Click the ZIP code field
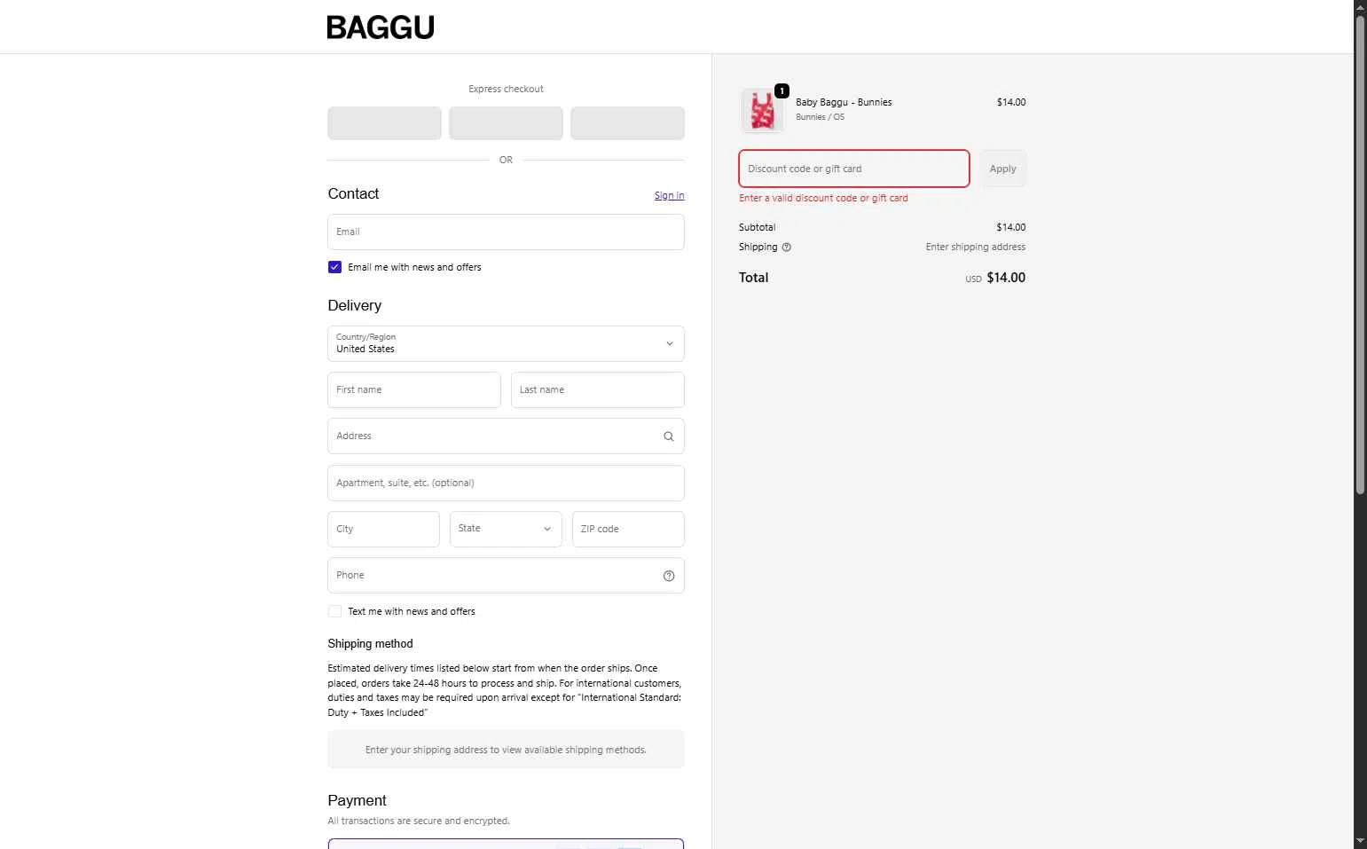Image resolution: width=1367 pixels, height=849 pixels. 628,529
